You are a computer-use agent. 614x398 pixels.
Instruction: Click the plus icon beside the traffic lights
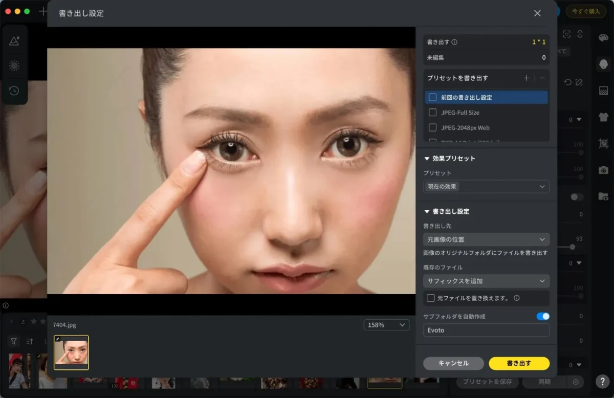pos(43,11)
